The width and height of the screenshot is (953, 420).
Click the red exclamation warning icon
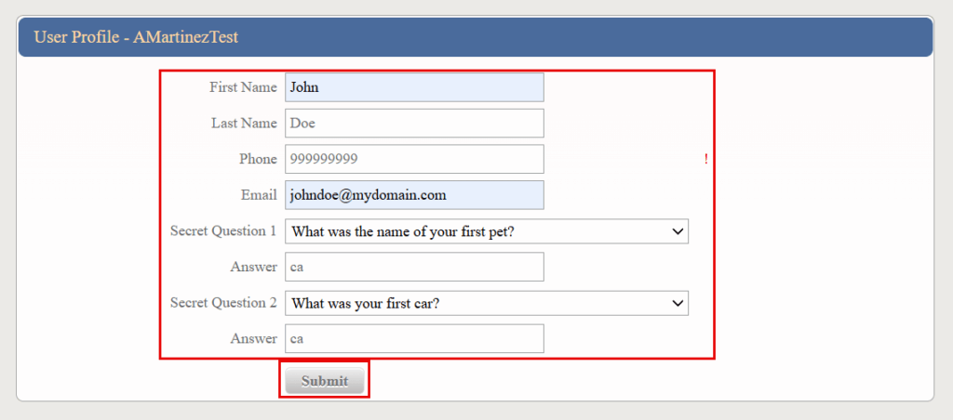coord(706,159)
